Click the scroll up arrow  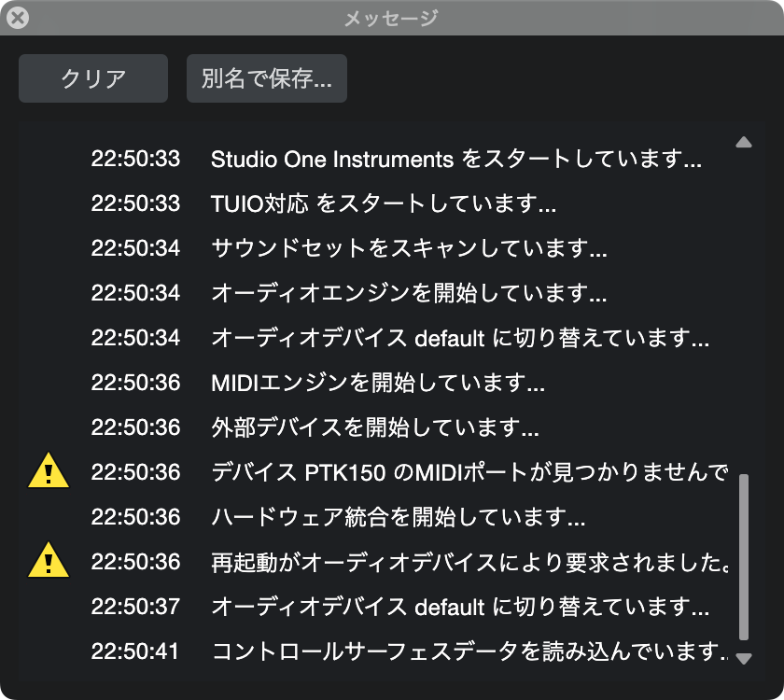(x=743, y=143)
